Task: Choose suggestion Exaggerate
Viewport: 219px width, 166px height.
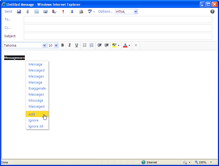Action: [37, 88]
